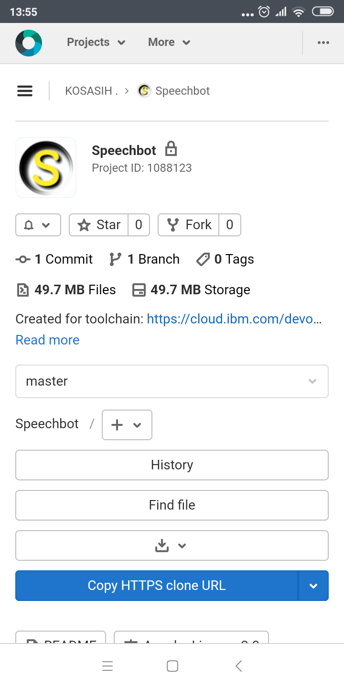Open the plus add-file dropdown
Screen dimensions: 344x689
click(127, 425)
